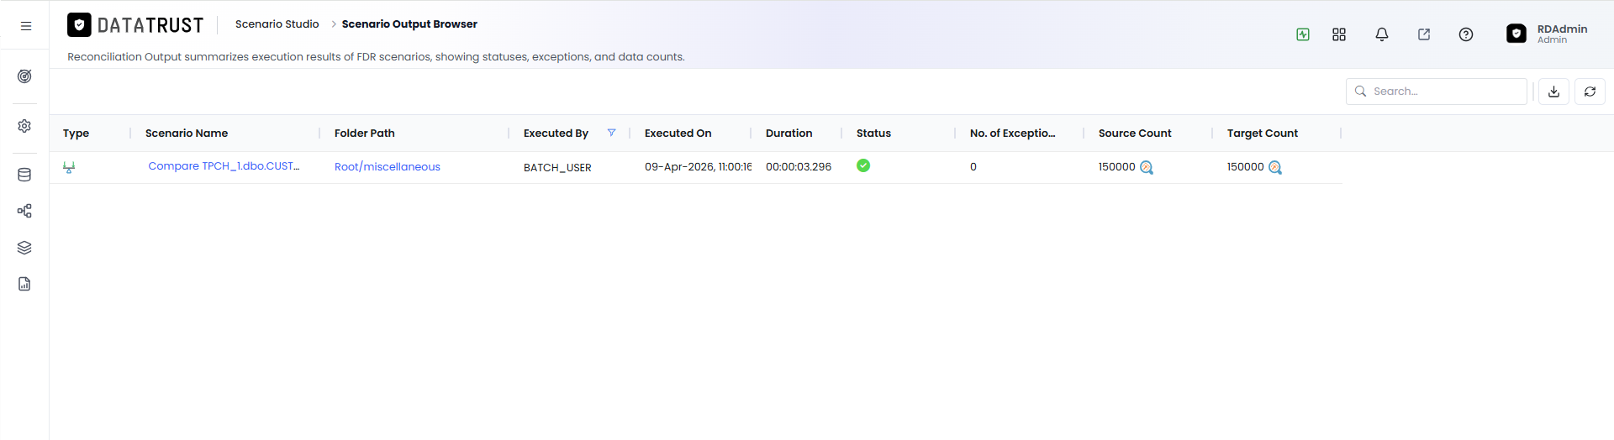1614x440 pixels.
Task: Click the Executed By filter funnel
Action: (611, 133)
